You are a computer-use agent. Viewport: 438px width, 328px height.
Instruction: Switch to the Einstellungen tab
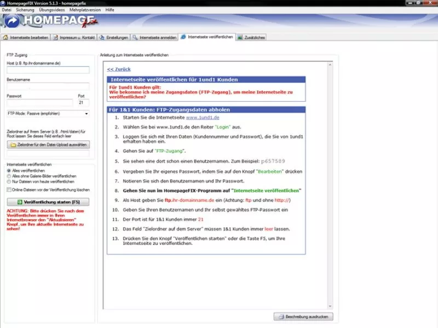click(114, 38)
